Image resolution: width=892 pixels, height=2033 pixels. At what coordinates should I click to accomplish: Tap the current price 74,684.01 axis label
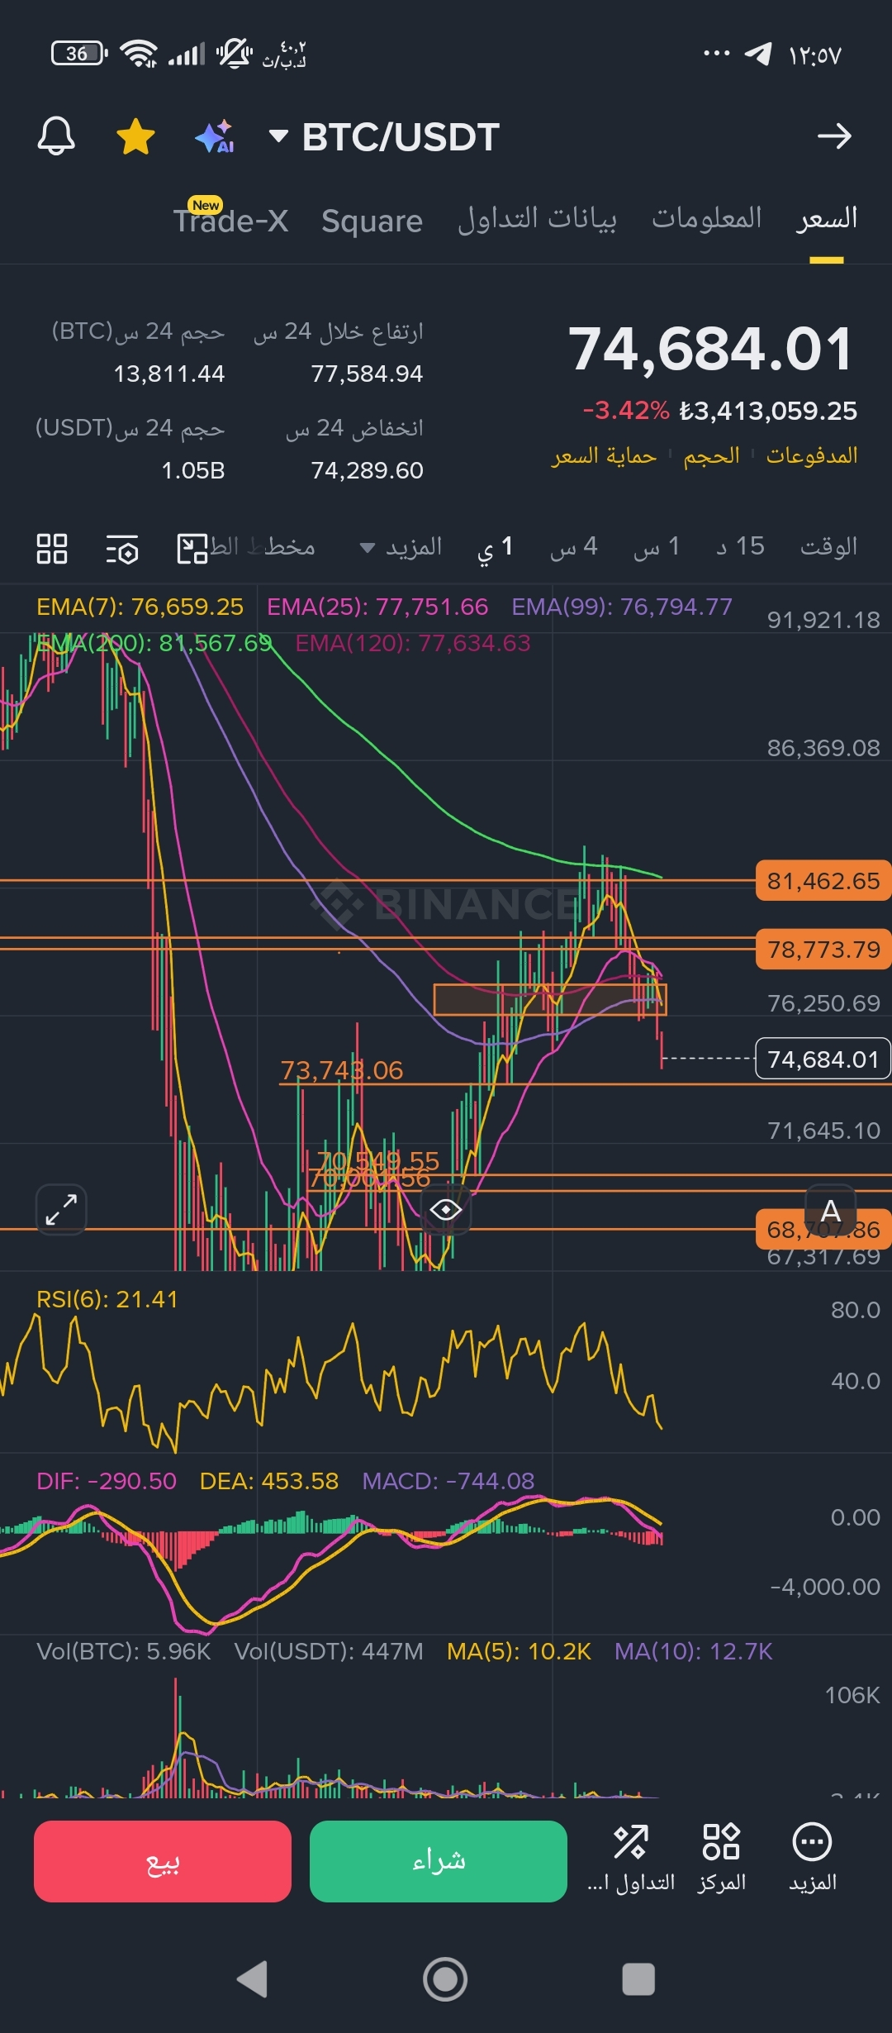[x=823, y=1059]
